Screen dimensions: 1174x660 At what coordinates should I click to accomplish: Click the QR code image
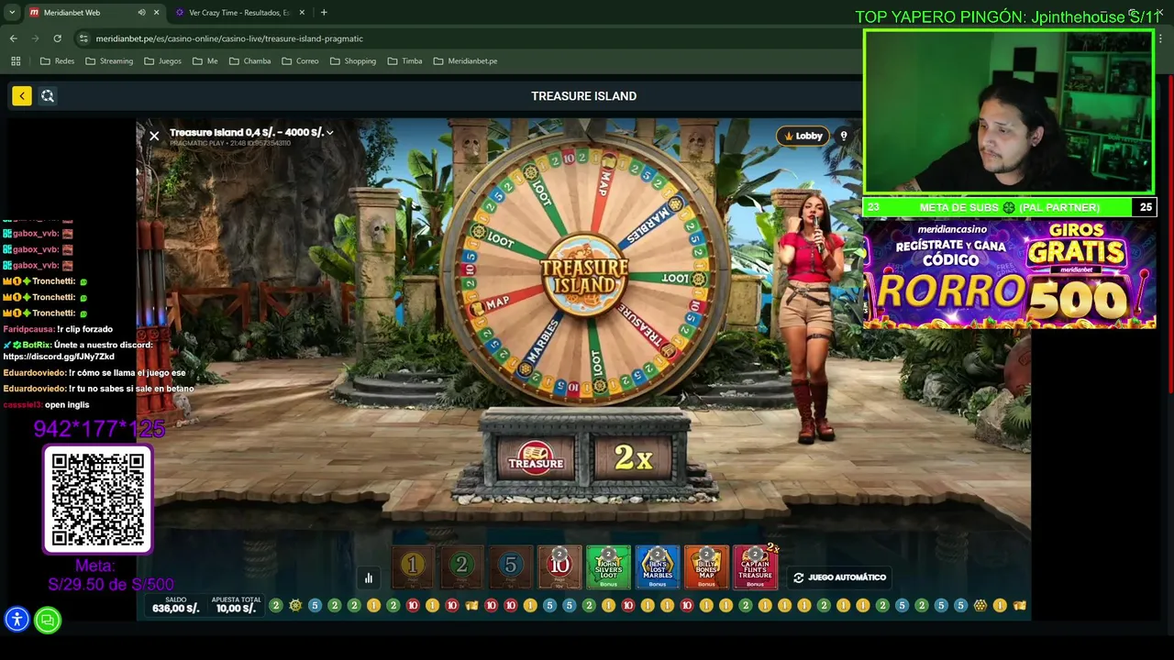point(97,500)
